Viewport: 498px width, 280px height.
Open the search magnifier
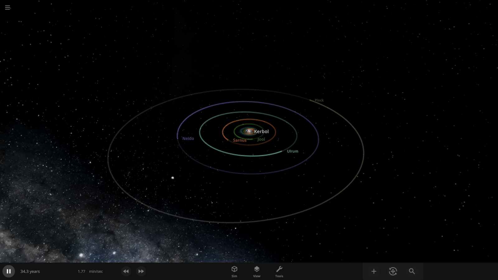point(412,271)
